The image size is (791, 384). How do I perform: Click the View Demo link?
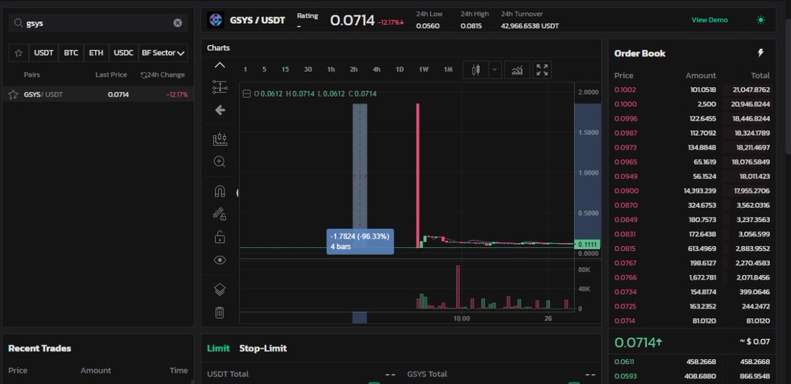point(709,20)
